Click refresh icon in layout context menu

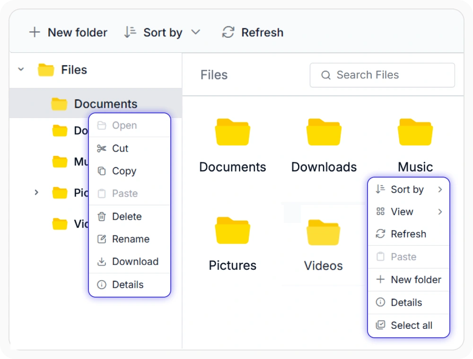(380, 234)
